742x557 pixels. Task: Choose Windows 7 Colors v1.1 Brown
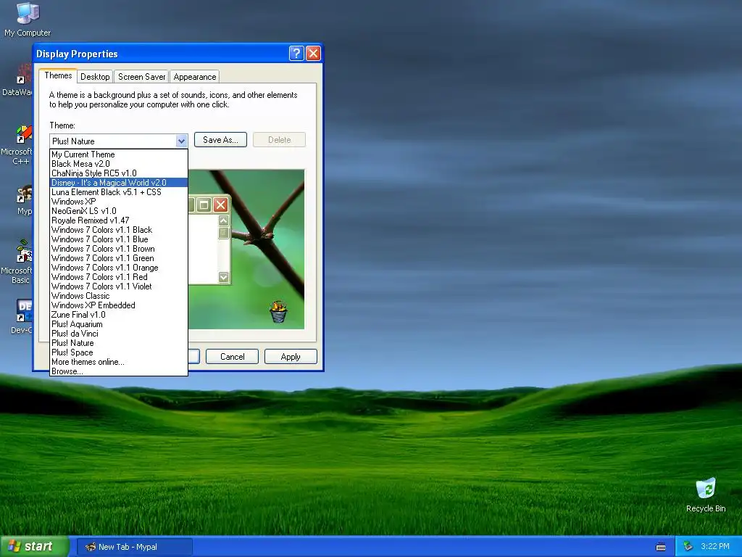coord(119,249)
